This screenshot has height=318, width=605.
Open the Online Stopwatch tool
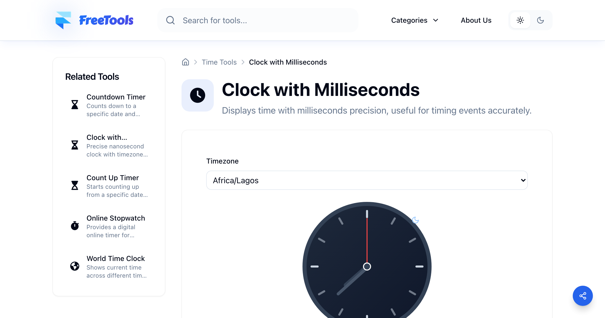116,218
